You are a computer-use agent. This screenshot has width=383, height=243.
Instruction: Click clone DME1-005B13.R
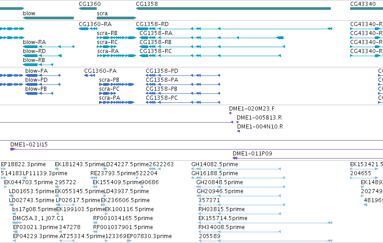(x=238, y=122)
